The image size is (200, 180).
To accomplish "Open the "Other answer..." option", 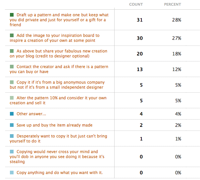I will tap(31, 114).
